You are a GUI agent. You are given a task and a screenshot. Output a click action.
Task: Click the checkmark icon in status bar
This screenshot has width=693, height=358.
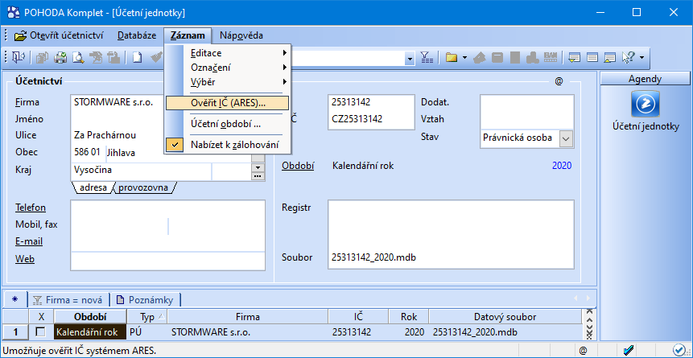coord(629,350)
